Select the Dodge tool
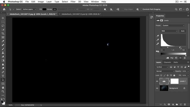190x107 pixels. (x=3, y=68)
